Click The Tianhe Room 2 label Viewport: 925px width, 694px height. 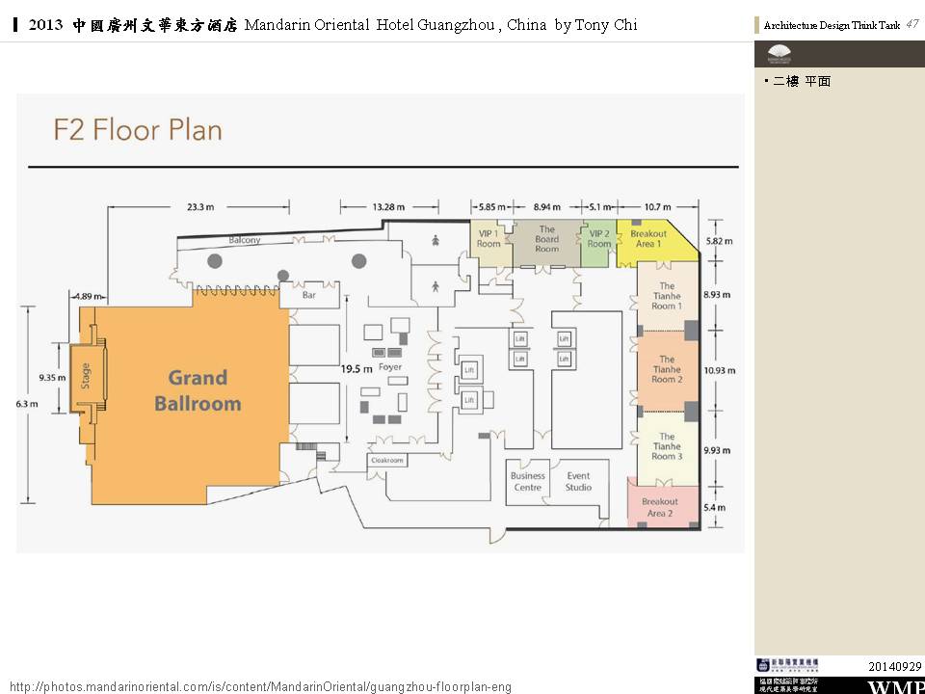(x=667, y=369)
